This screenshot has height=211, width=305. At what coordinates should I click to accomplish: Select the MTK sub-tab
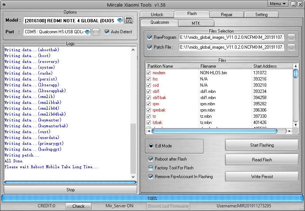(x=196, y=23)
